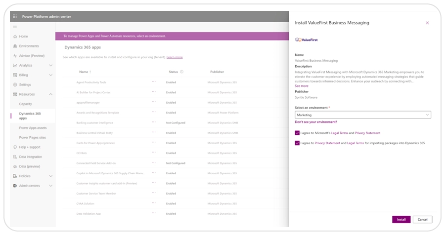Collapse the Resources menu chevron
445x235 pixels.
[51, 94]
